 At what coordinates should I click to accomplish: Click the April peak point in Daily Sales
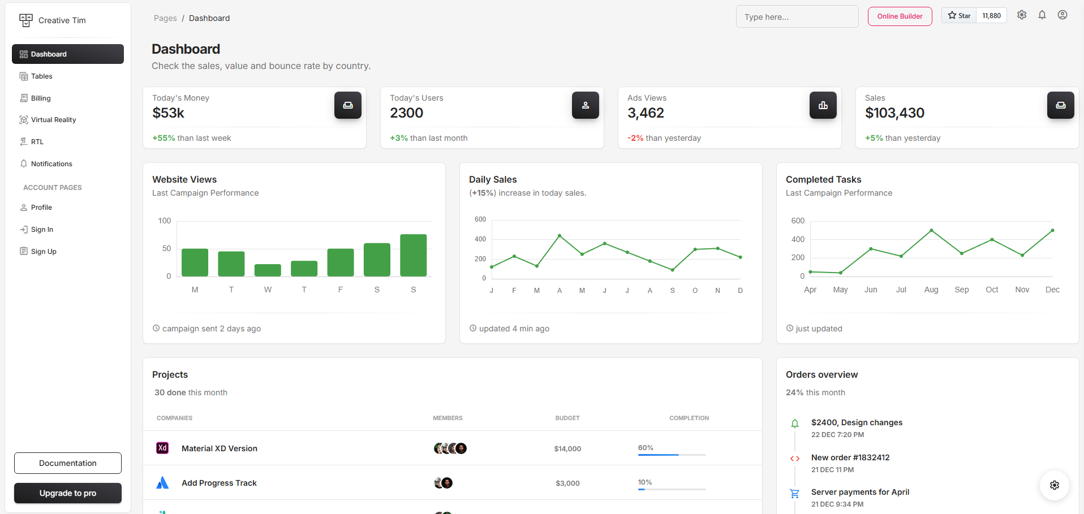[x=560, y=235]
